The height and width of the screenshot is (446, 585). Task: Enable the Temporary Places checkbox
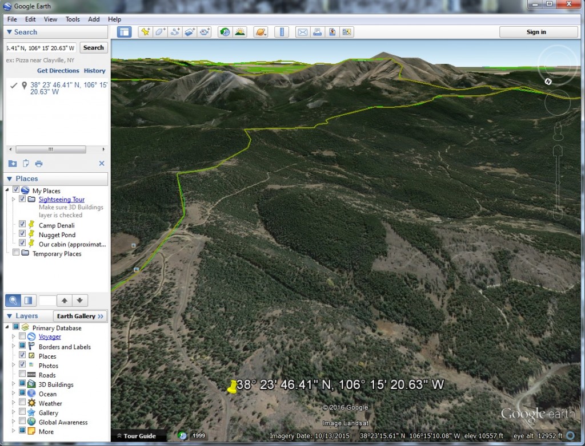click(x=15, y=253)
